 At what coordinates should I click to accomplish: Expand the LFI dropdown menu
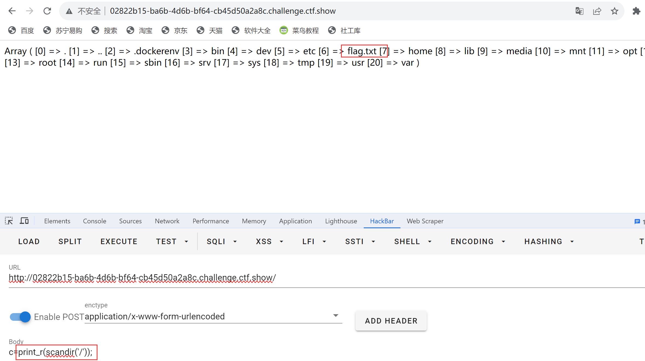pyautogui.click(x=314, y=241)
